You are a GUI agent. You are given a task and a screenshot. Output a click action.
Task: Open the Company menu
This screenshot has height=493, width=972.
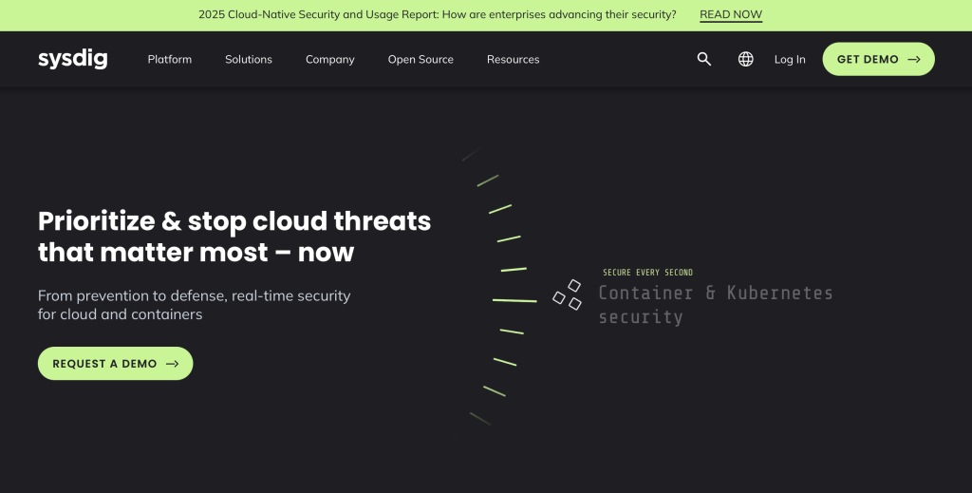329,60
